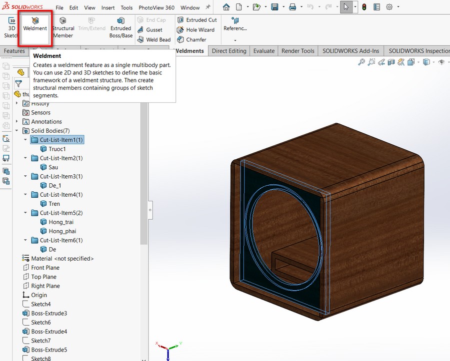Screen dimensions: 450x361
Task: Open Reference Geometry tool
Action: (x=235, y=24)
